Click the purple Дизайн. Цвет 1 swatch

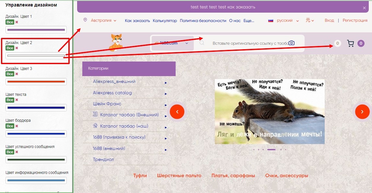click(36, 30)
